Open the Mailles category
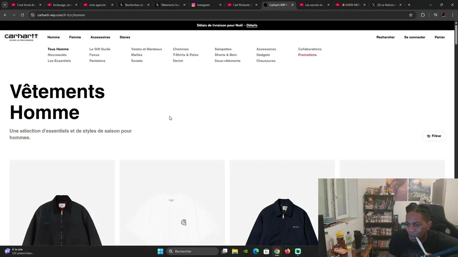 (137, 55)
